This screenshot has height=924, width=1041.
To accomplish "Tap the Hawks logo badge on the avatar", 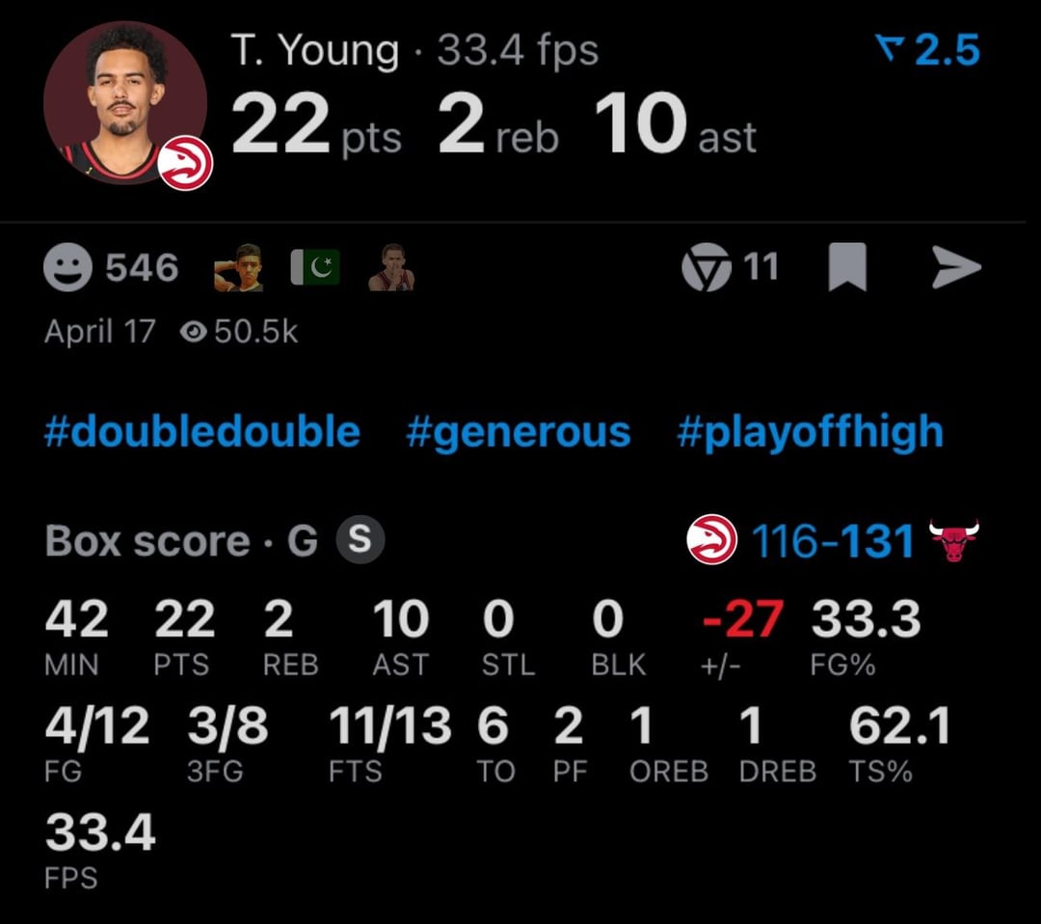I will click(x=185, y=163).
